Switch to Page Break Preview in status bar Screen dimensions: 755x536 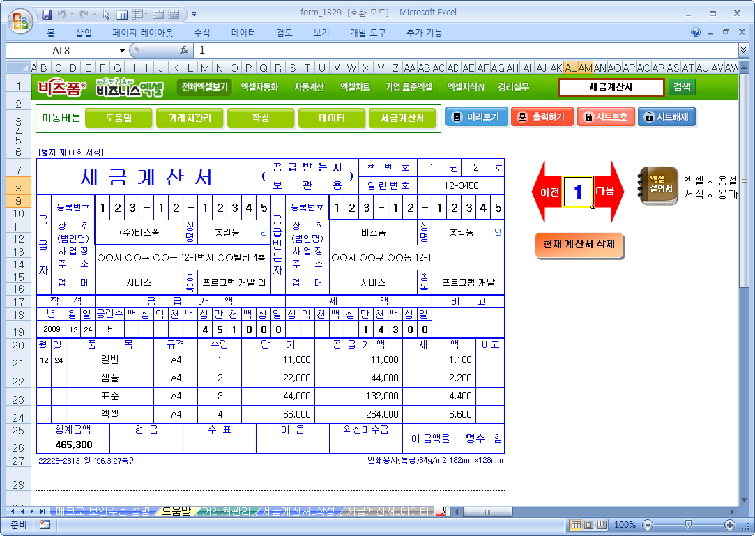pyautogui.click(x=602, y=525)
